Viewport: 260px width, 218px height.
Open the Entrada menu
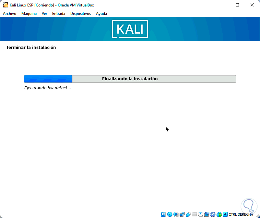coord(59,14)
